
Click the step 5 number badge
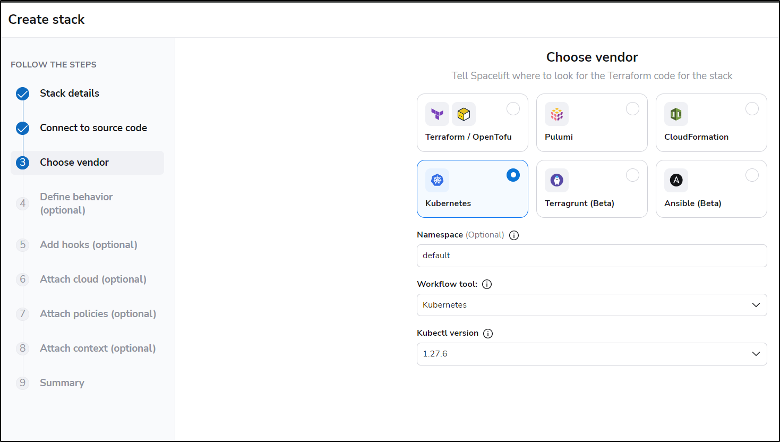pos(22,245)
